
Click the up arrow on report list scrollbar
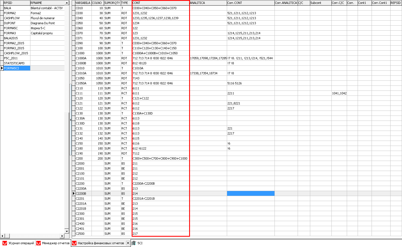click(x=67, y=3)
